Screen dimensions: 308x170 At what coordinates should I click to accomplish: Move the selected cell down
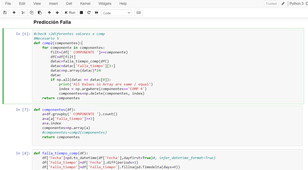click(x=57, y=13)
